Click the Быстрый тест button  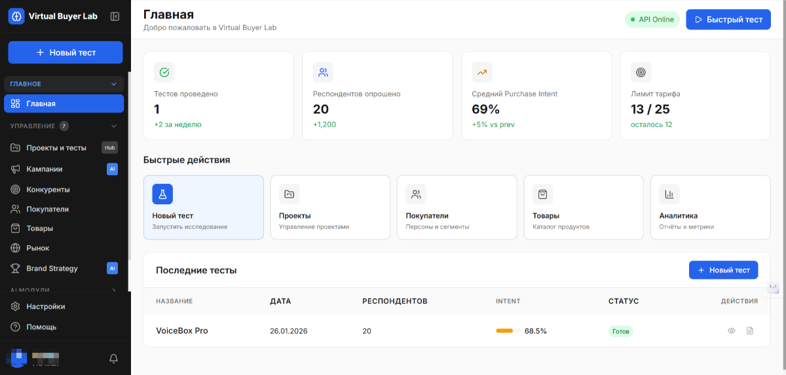(x=728, y=20)
